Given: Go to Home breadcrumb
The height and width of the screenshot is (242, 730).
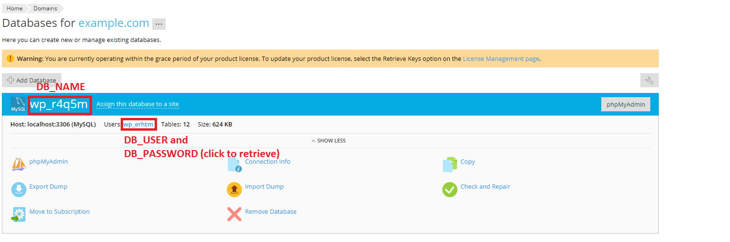Looking at the screenshot, I should click(14, 8).
